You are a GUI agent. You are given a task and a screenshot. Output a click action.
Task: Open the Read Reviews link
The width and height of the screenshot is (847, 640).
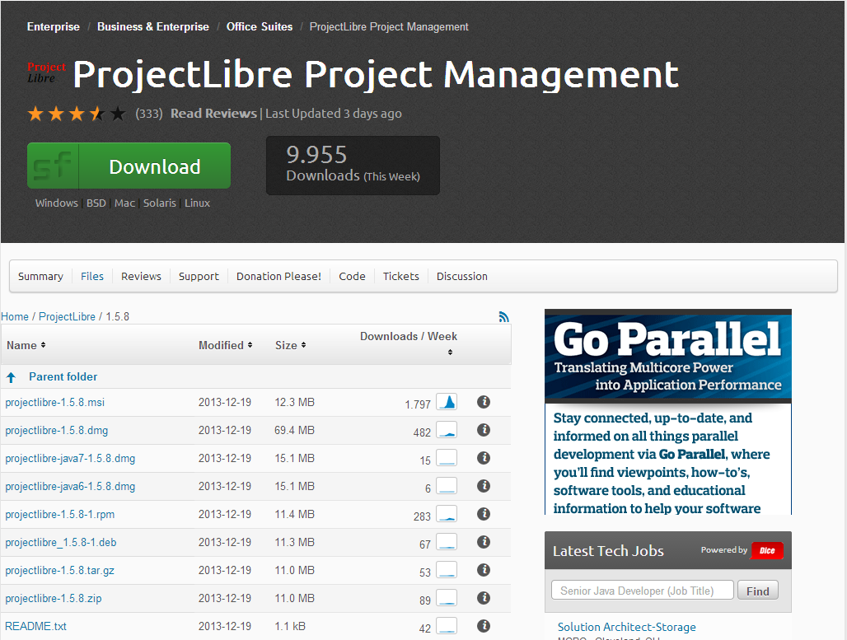click(x=213, y=114)
